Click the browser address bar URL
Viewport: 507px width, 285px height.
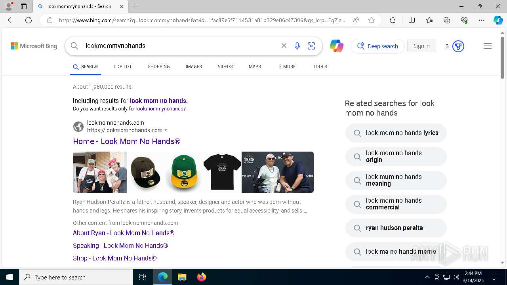coord(202,20)
